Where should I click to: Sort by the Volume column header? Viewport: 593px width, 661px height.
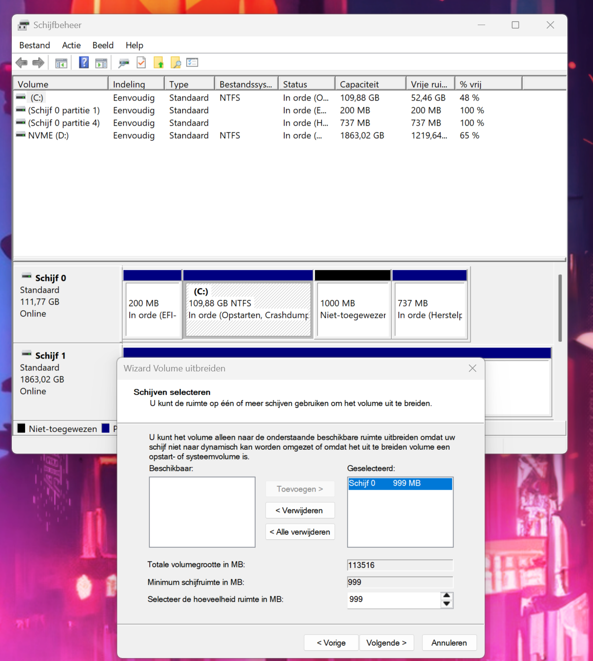click(x=61, y=84)
